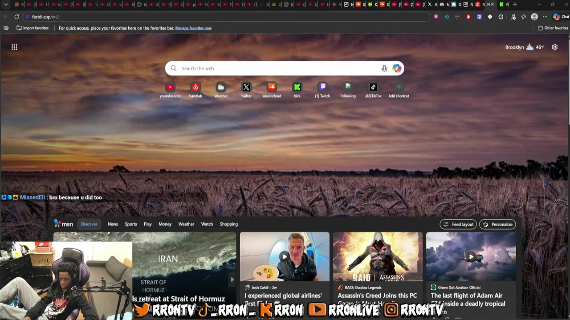Click Import favorites
This screenshot has width=570, height=320.
pos(33,28)
